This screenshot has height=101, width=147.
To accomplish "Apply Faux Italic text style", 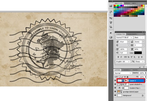I will tap(121, 57).
